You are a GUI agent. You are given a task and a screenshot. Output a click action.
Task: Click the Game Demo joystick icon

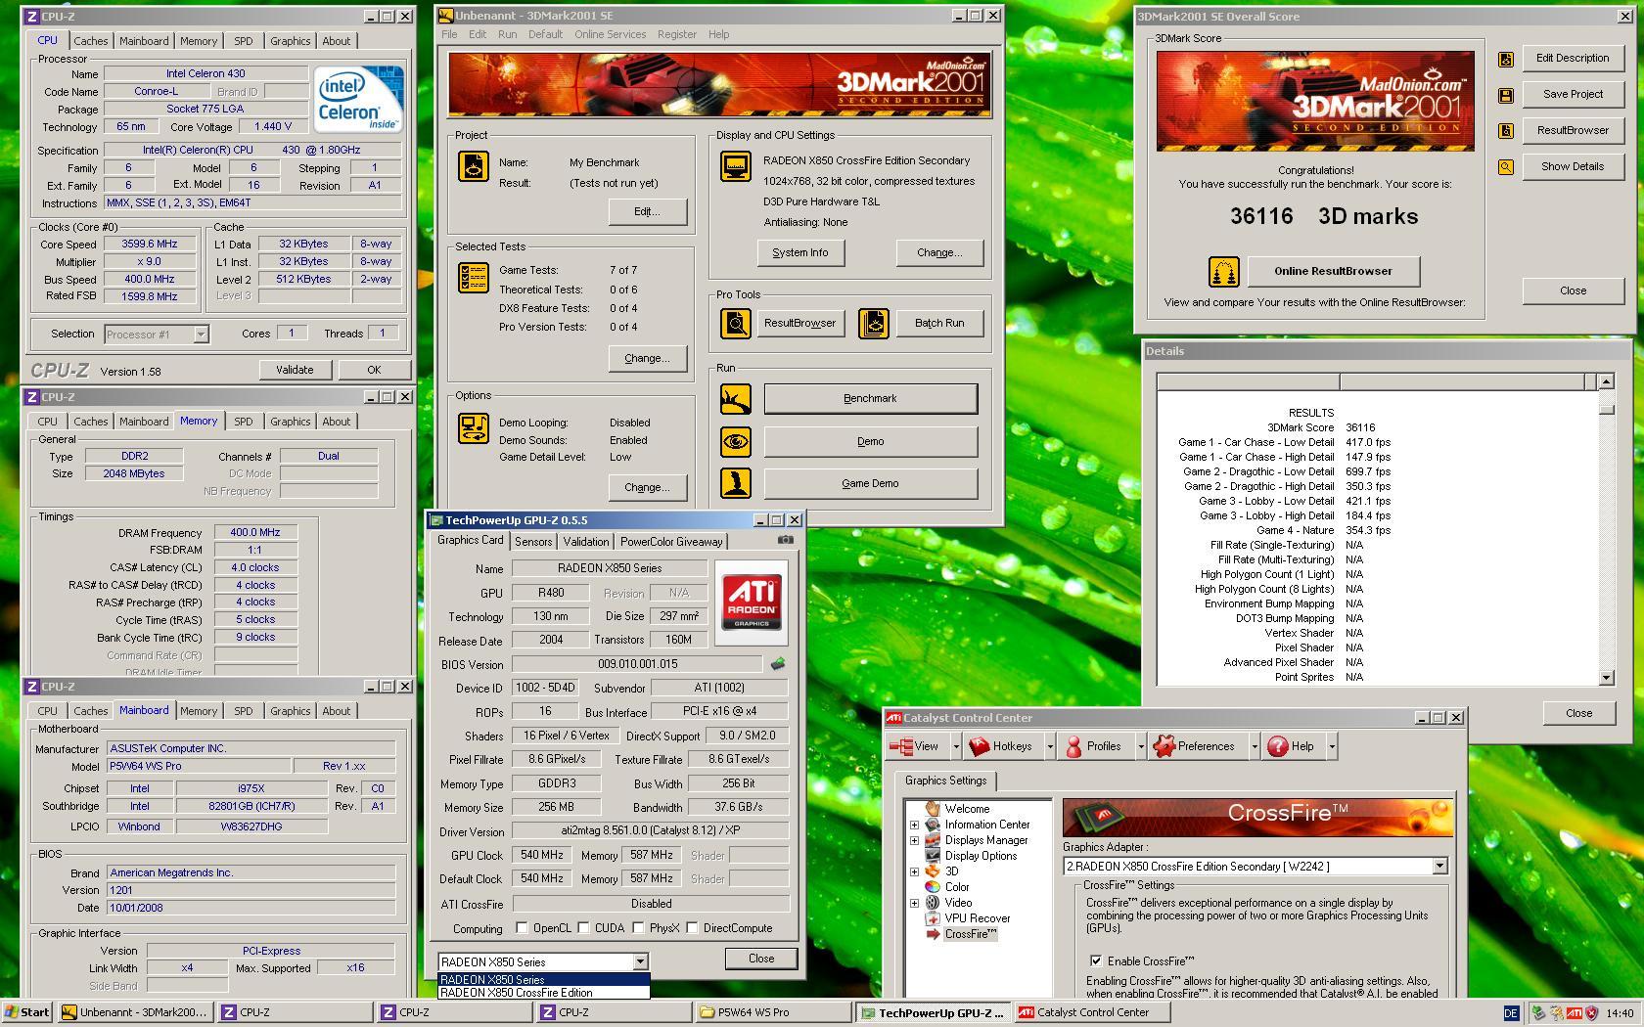point(736,483)
